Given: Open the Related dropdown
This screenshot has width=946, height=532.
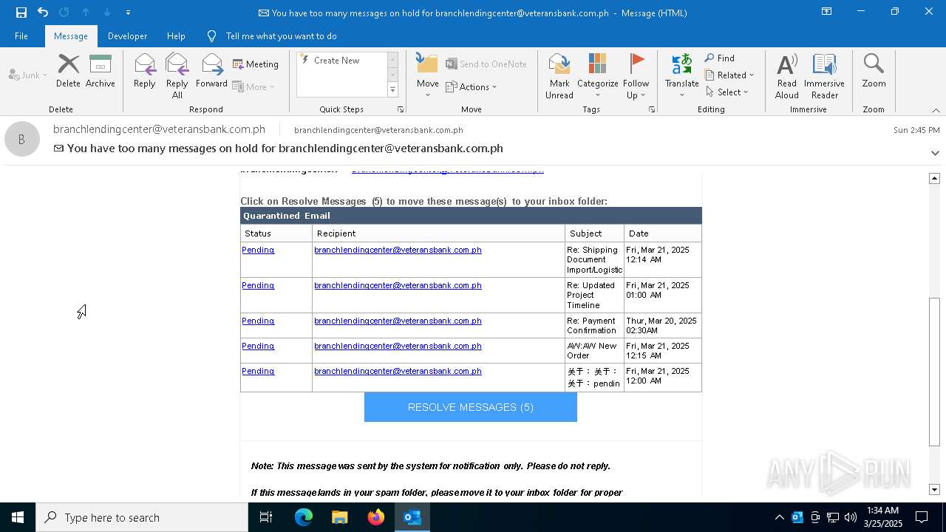Looking at the screenshot, I should pyautogui.click(x=729, y=75).
